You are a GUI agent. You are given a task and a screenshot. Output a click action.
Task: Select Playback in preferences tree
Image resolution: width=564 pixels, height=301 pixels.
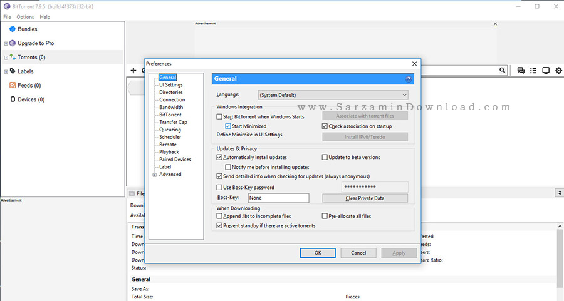coord(169,152)
